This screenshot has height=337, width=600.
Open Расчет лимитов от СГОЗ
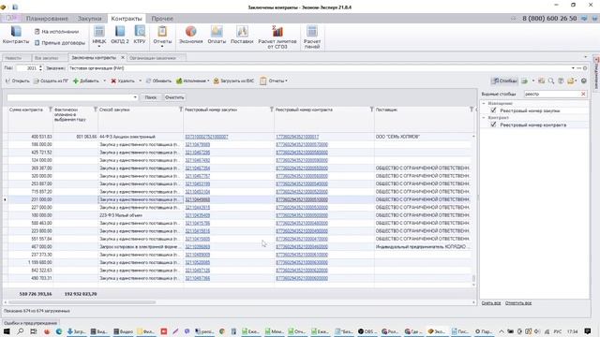(x=277, y=37)
